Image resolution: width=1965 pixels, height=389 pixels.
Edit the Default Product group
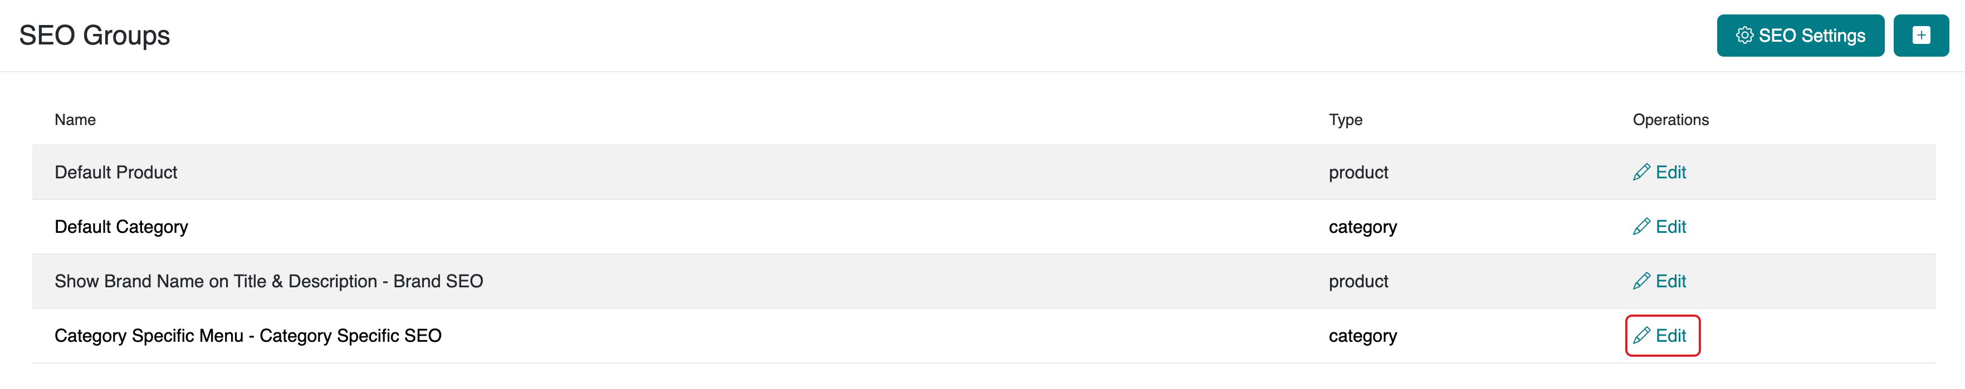(x=1670, y=173)
